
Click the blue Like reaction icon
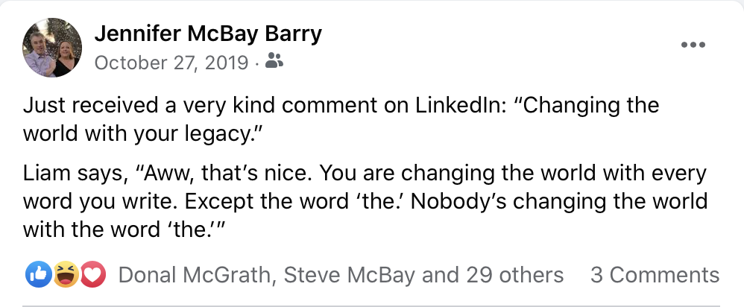pos(37,276)
